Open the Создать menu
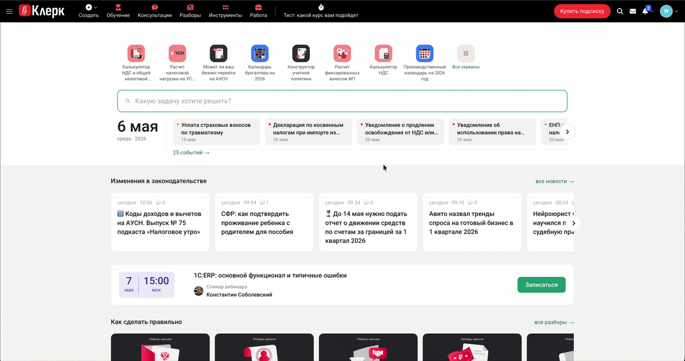Screen dimensions: 685x361 pos(88,11)
